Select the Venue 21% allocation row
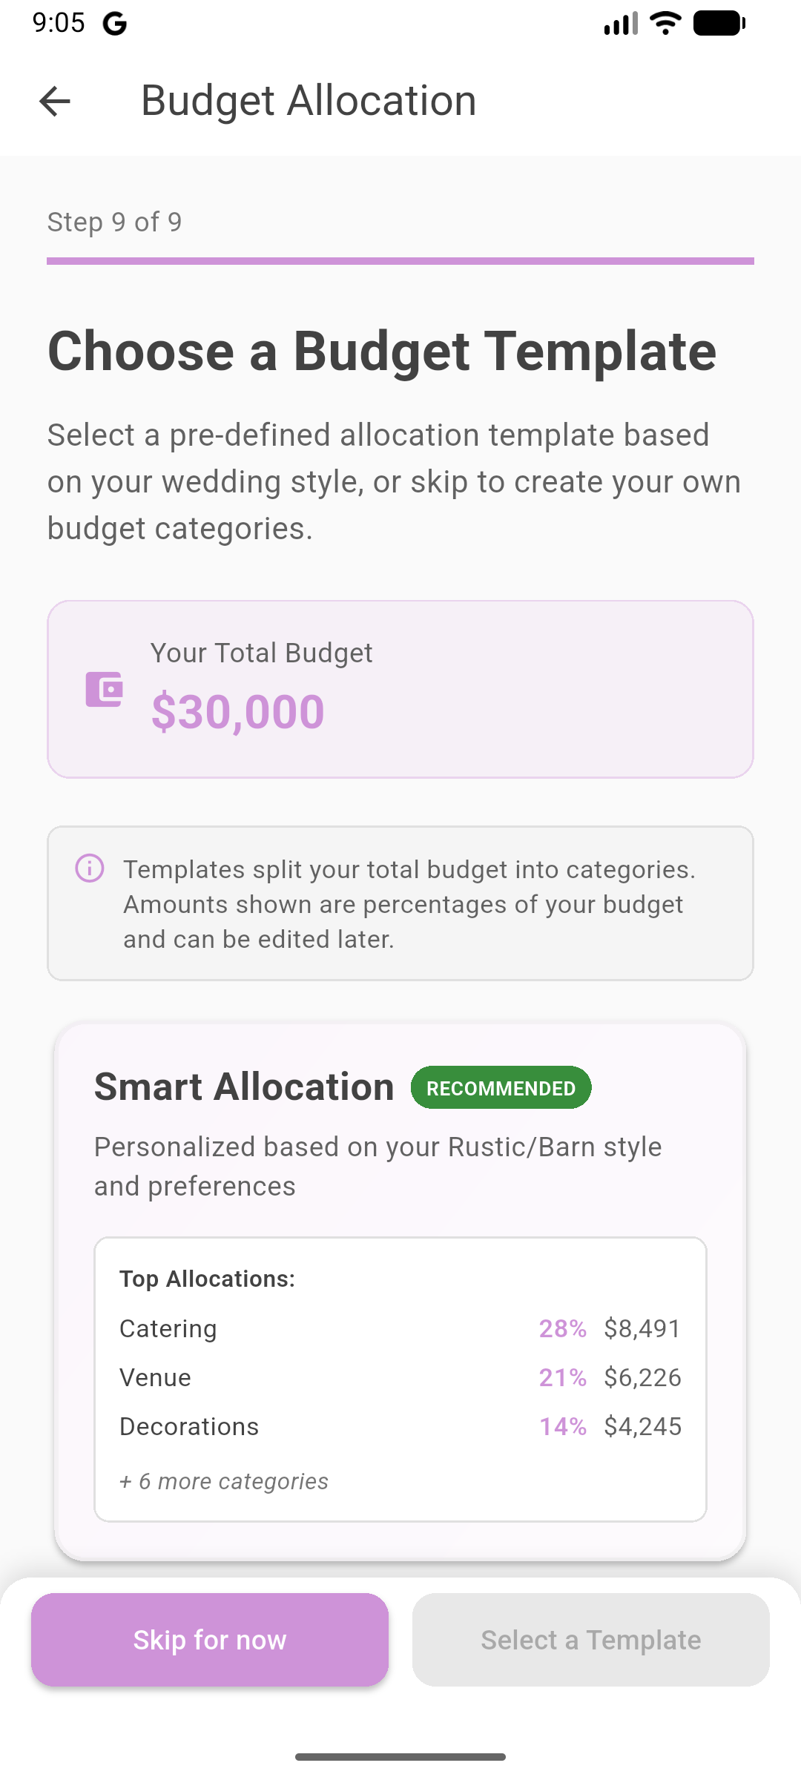 point(400,1377)
